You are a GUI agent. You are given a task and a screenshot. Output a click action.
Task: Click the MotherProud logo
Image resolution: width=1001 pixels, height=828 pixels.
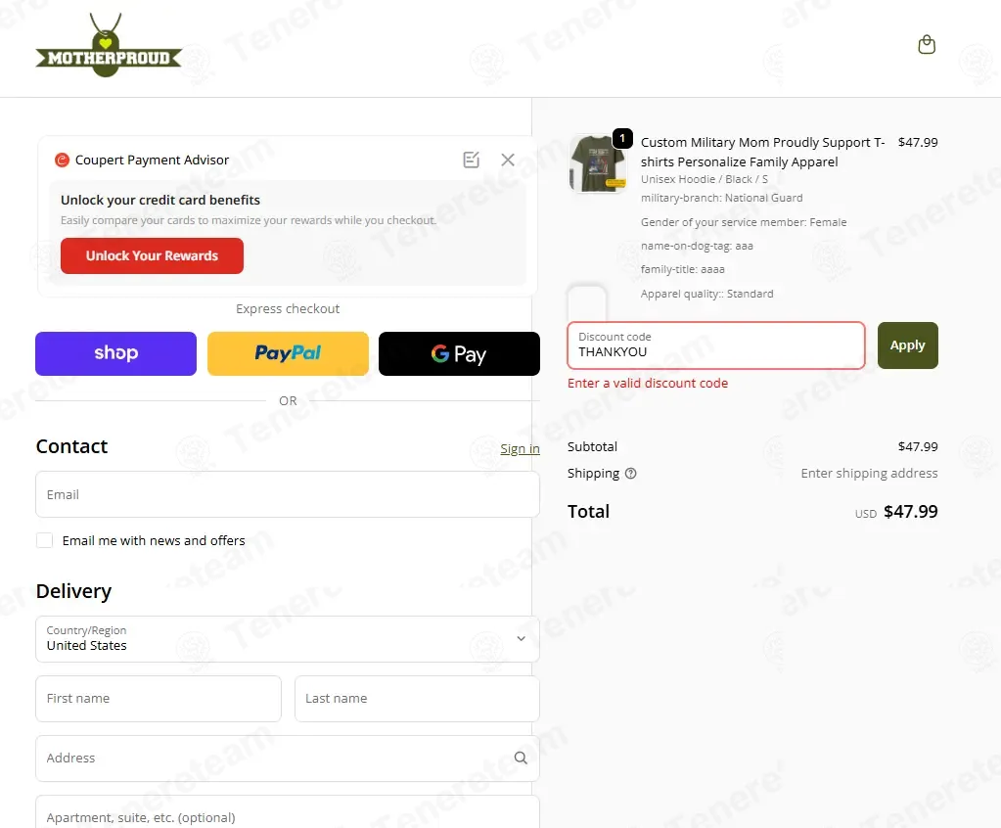pyautogui.click(x=109, y=46)
